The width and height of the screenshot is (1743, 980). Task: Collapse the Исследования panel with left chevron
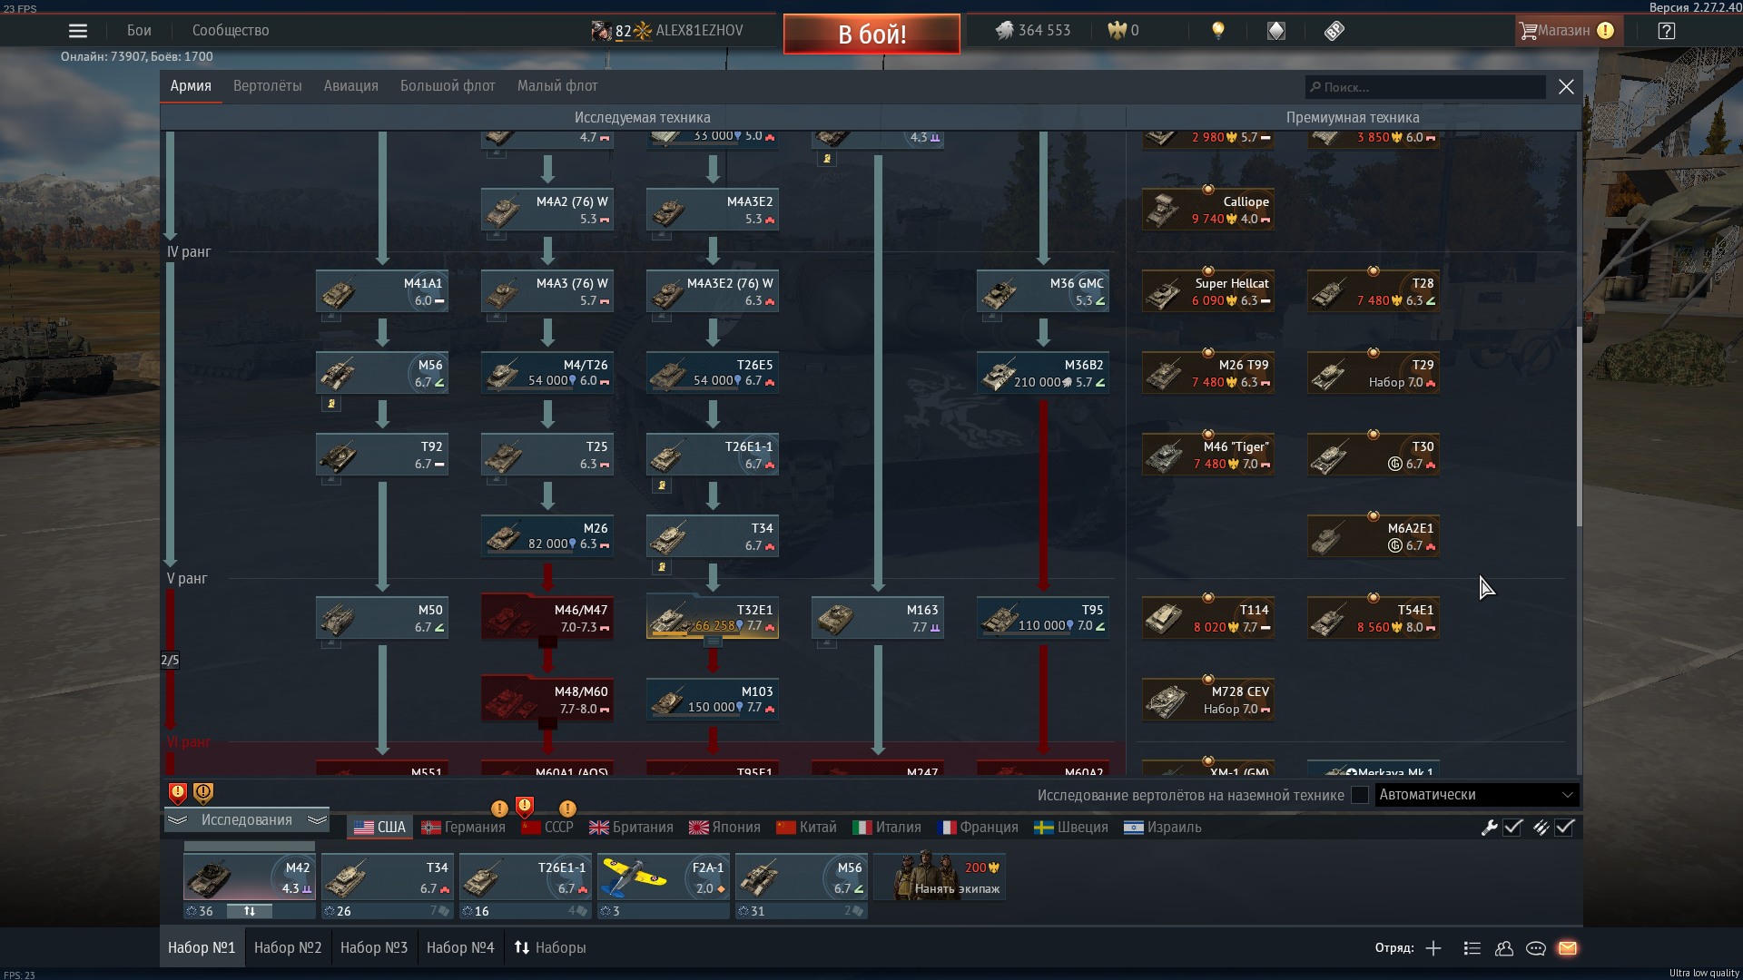(x=178, y=820)
